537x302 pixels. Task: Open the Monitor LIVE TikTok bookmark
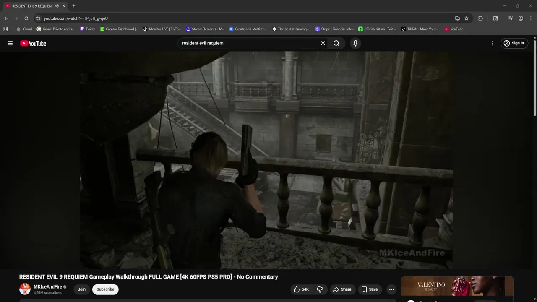(162, 29)
